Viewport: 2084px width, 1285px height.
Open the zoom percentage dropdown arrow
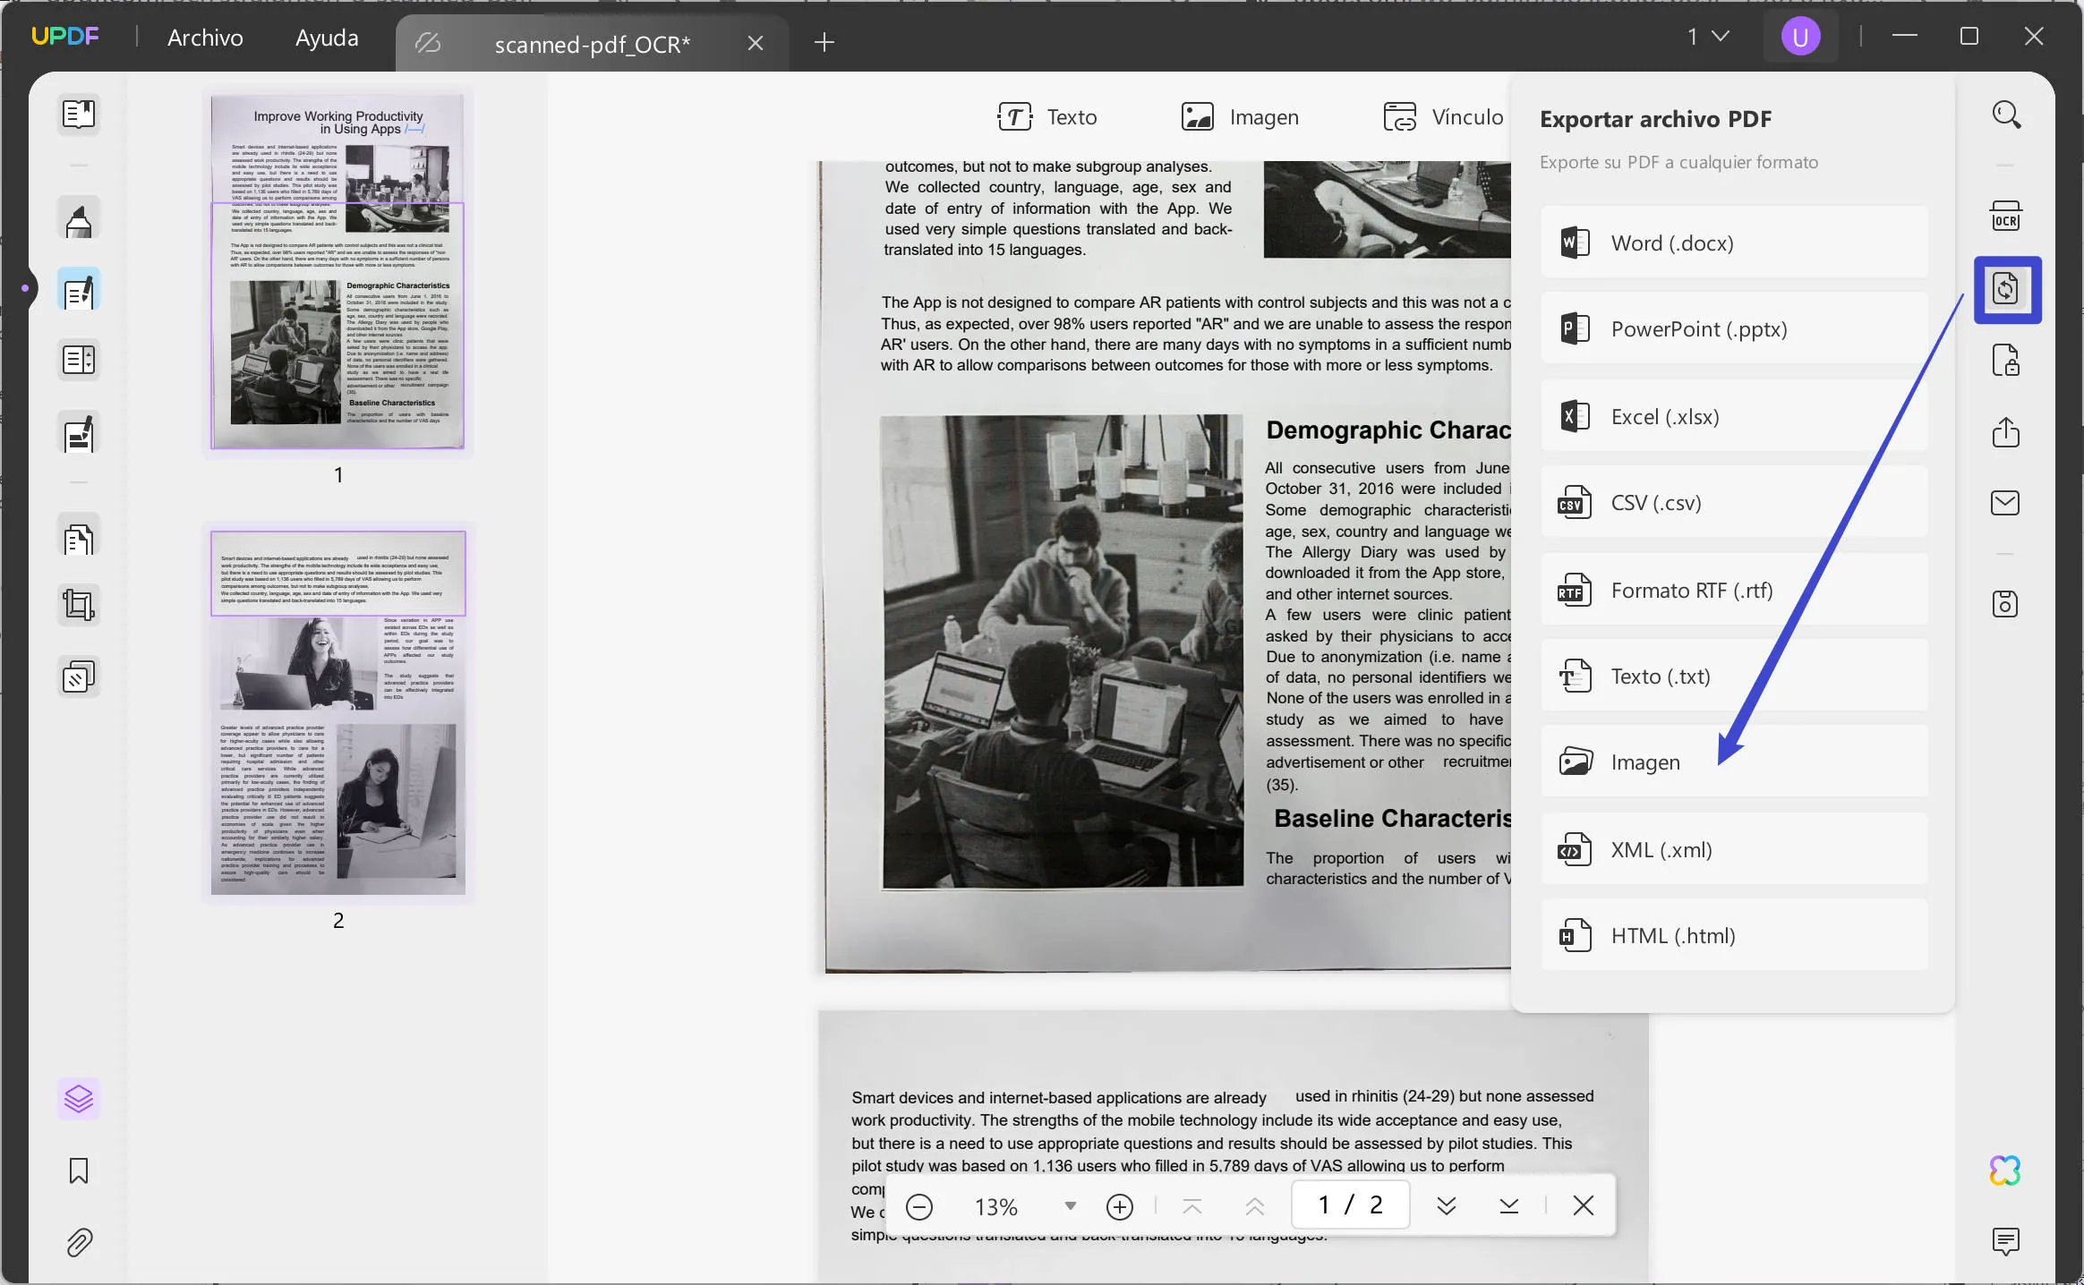[x=1071, y=1206]
